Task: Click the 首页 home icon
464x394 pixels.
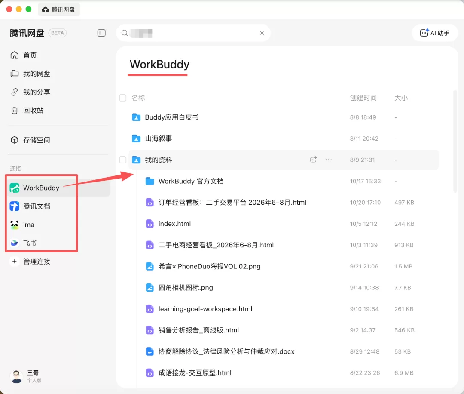Action: [15, 55]
